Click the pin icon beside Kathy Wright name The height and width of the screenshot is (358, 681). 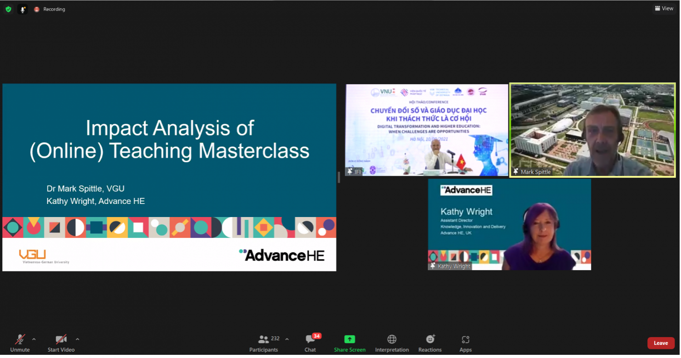pos(433,266)
